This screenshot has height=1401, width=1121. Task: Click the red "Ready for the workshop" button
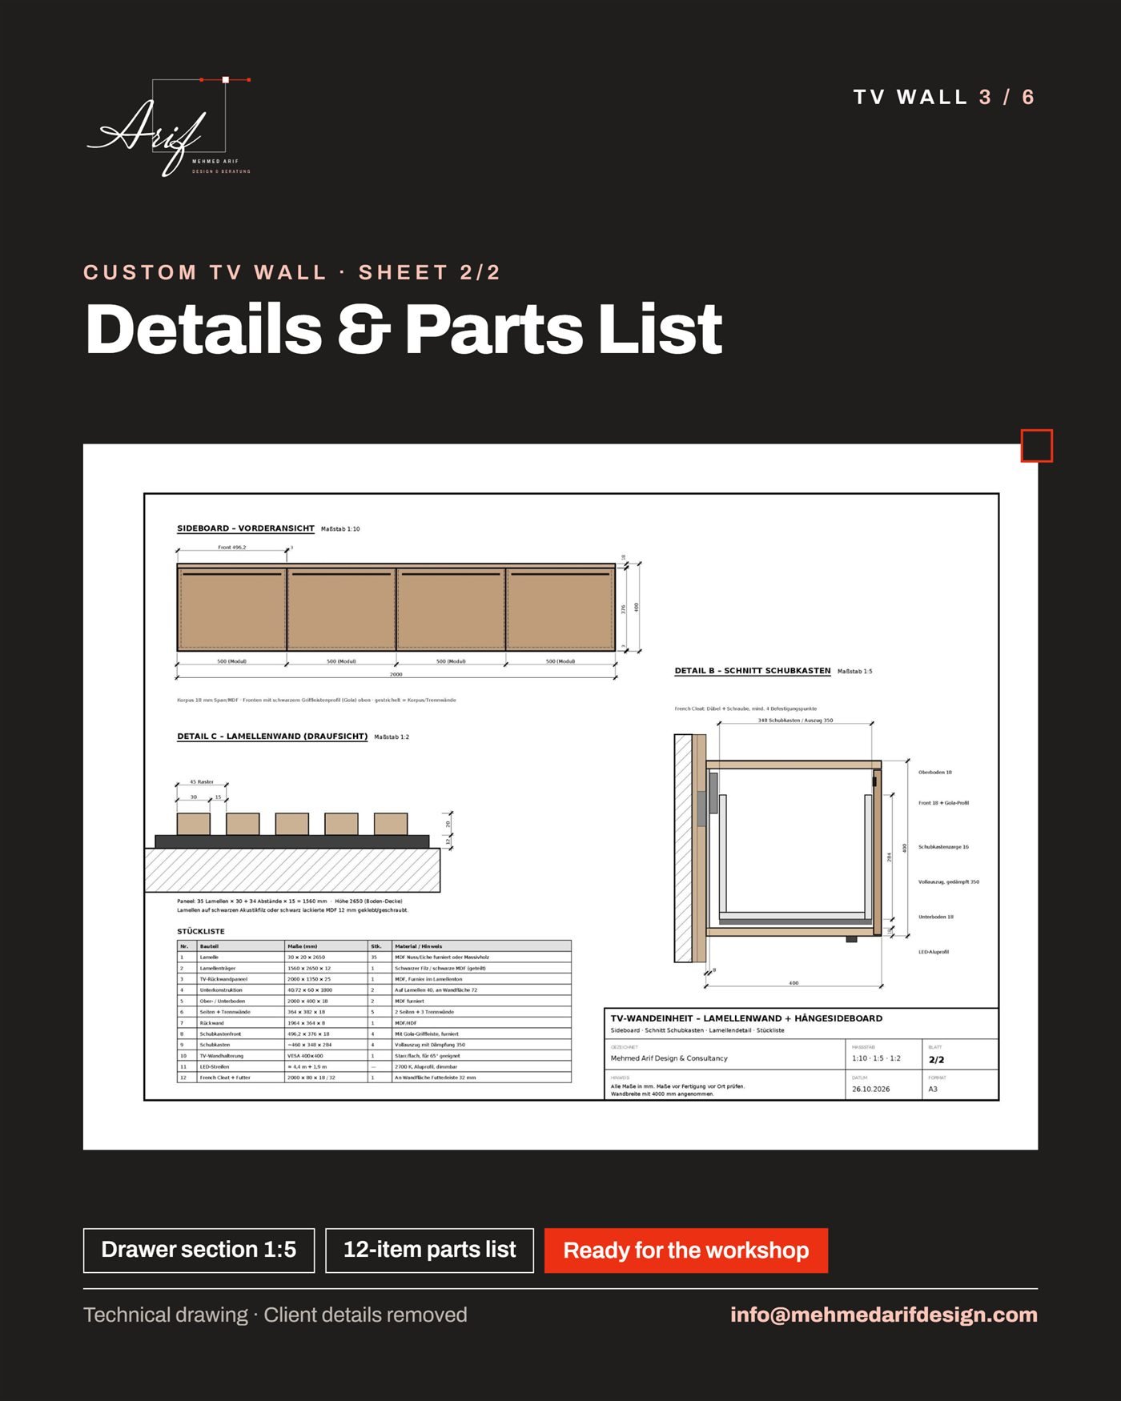pos(686,1250)
